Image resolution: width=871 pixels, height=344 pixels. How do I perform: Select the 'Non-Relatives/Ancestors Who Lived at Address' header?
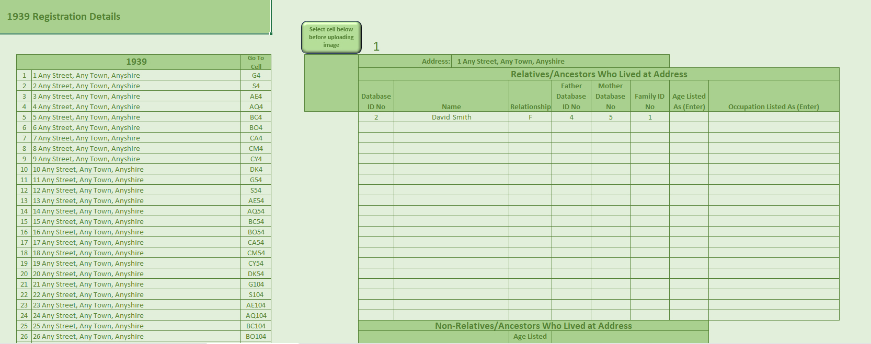tap(533, 326)
